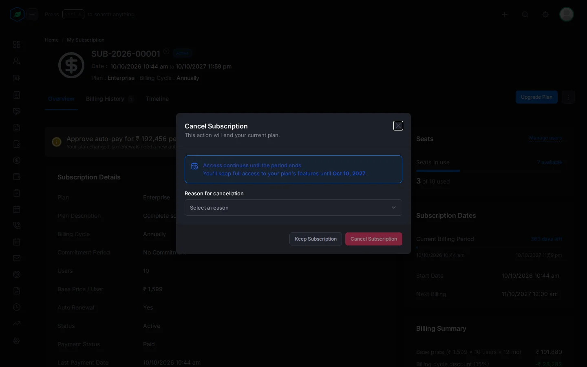Click the help icon beside SUB-2026-00001

coord(166,51)
